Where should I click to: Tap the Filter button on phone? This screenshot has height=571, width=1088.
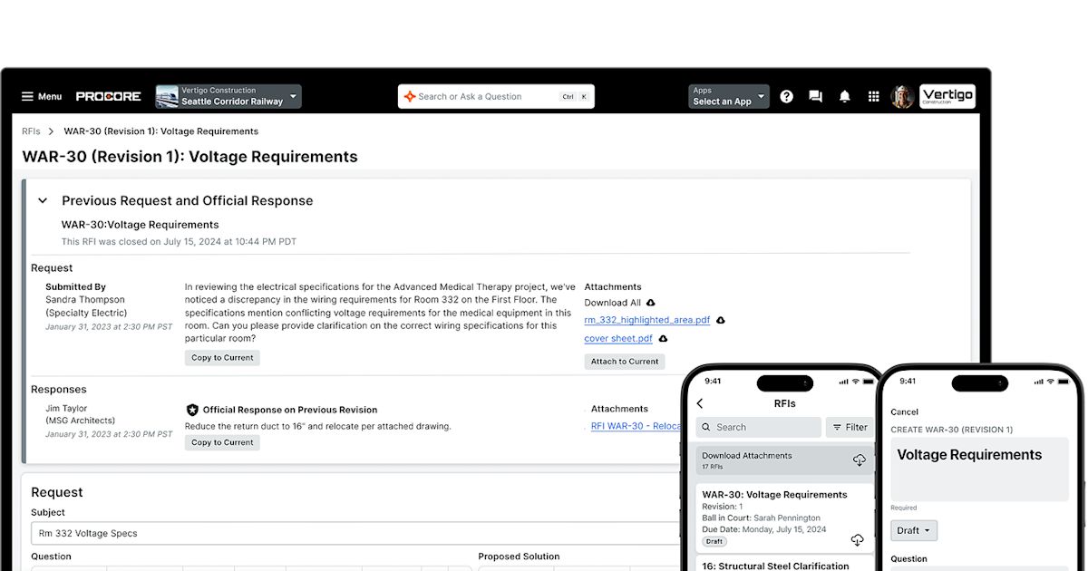pos(850,427)
